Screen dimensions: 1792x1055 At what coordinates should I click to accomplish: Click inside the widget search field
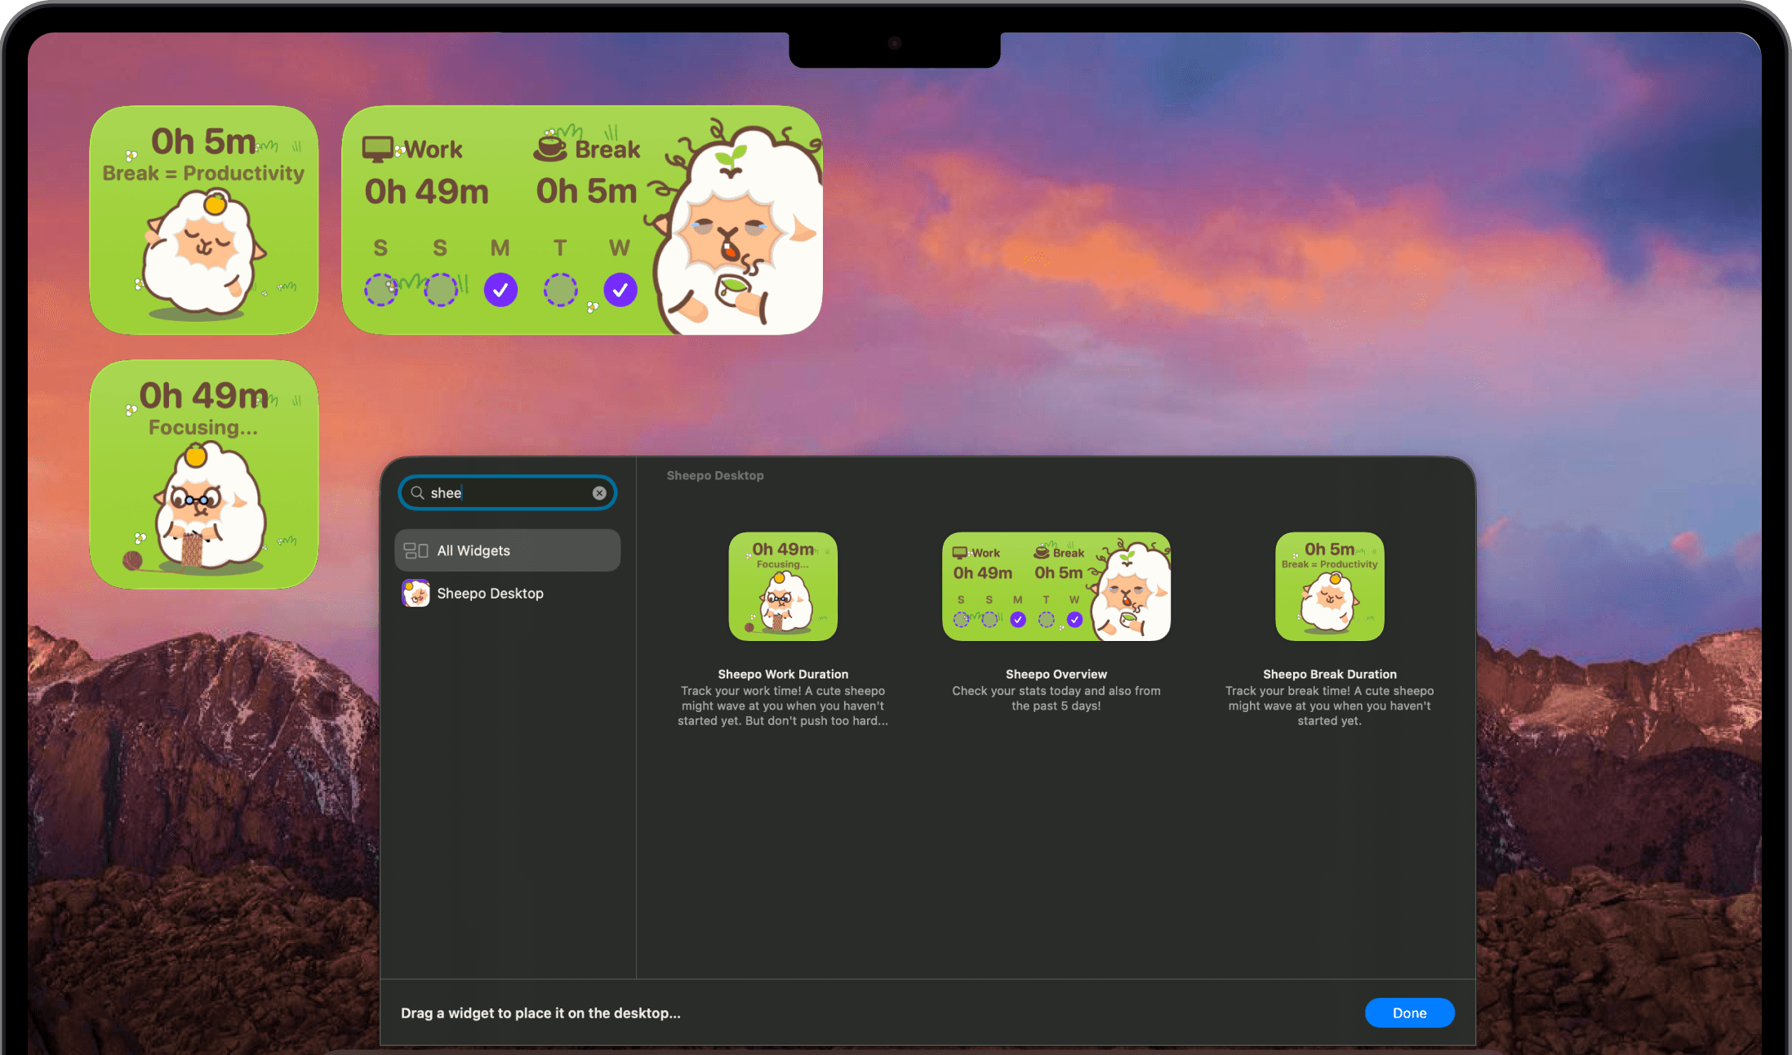tap(514, 493)
